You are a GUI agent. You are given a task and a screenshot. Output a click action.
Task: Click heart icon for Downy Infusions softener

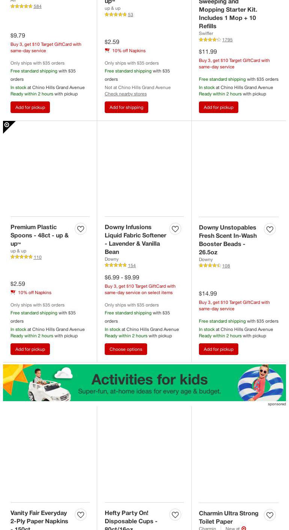coord(175,229)
